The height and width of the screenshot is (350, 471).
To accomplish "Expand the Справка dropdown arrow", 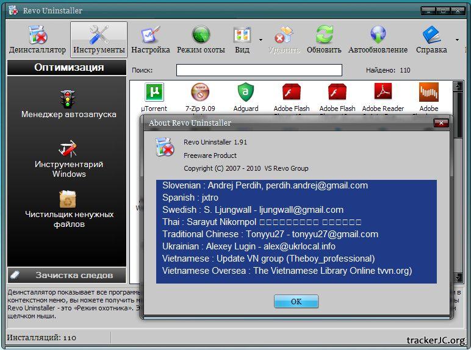I will pos(457,40).
